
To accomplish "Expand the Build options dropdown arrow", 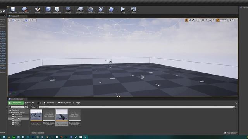I will coord(116,10).
